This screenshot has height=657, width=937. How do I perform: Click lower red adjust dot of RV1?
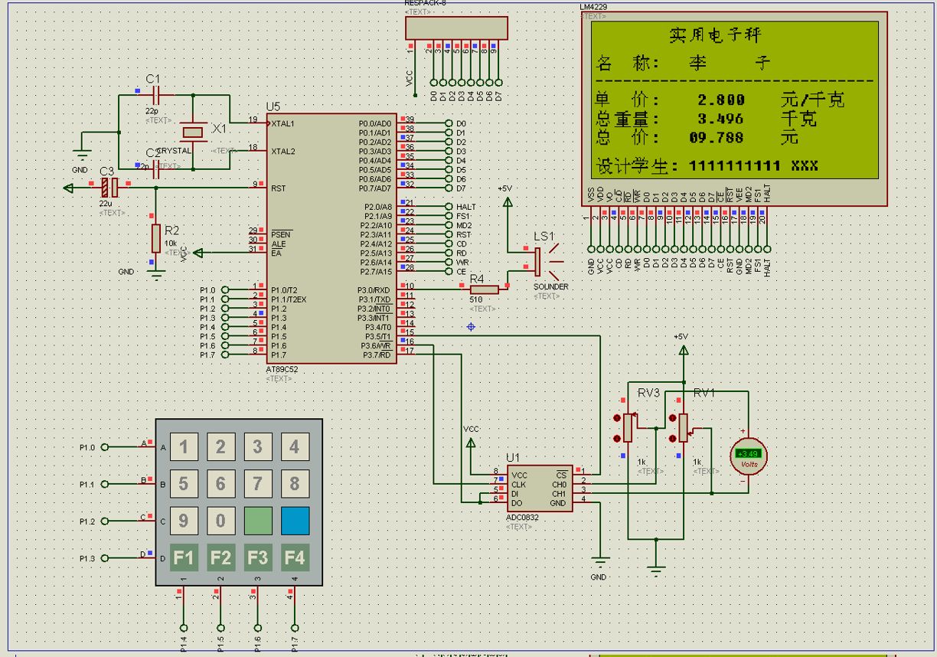(x=672, y=438)
